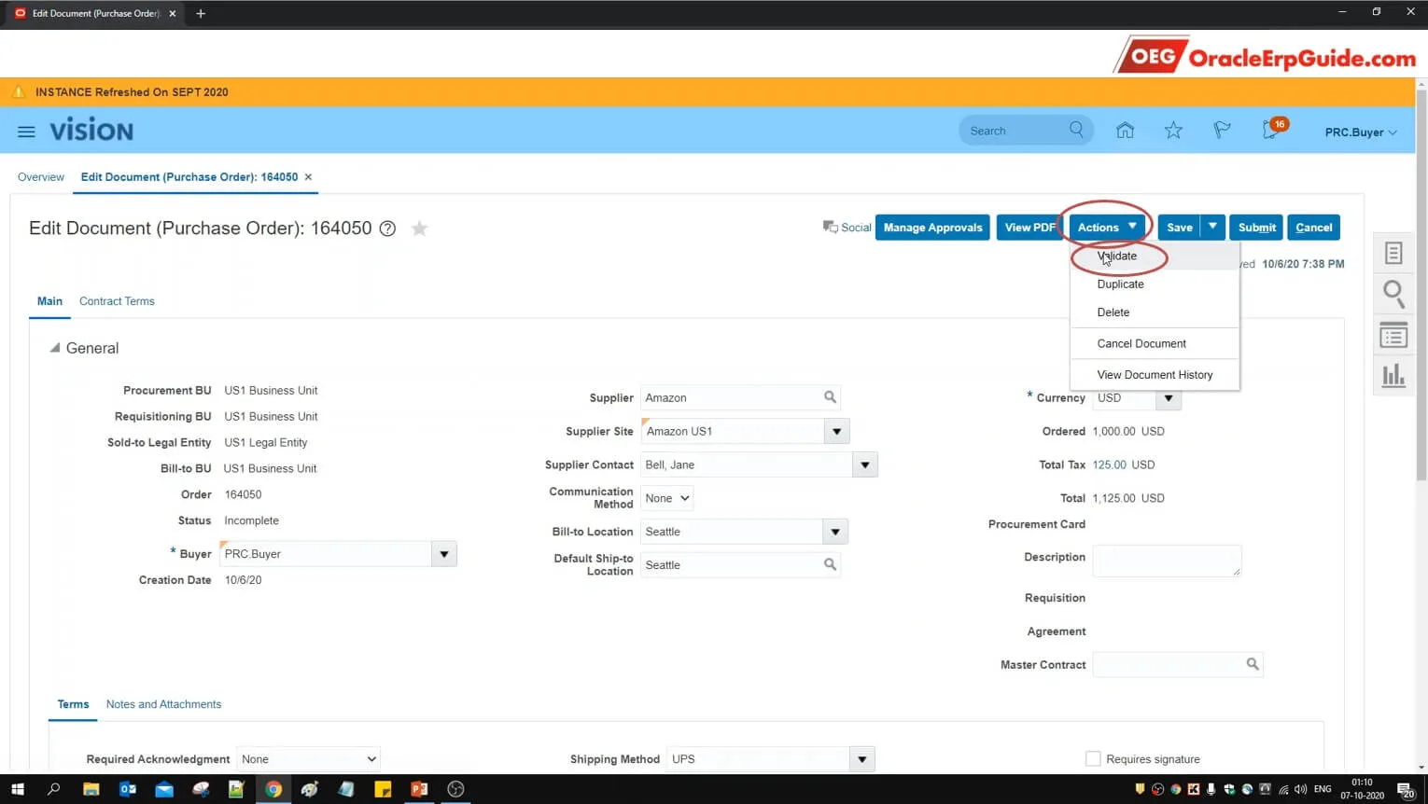The image size is (1428, 804).
Task: Open the hamburger navigator menu
Action: pyautogui.click(x=26, y=132)
